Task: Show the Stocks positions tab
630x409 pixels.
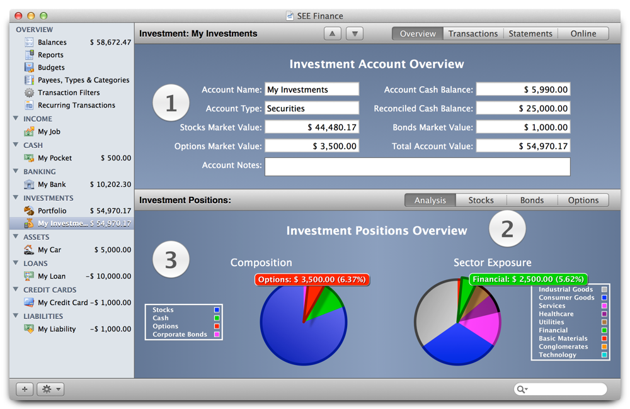Action: click(x=481, y=200)
